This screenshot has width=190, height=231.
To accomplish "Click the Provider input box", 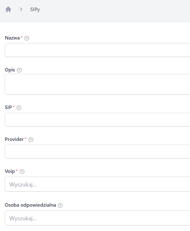I will [x=97, y=151].
